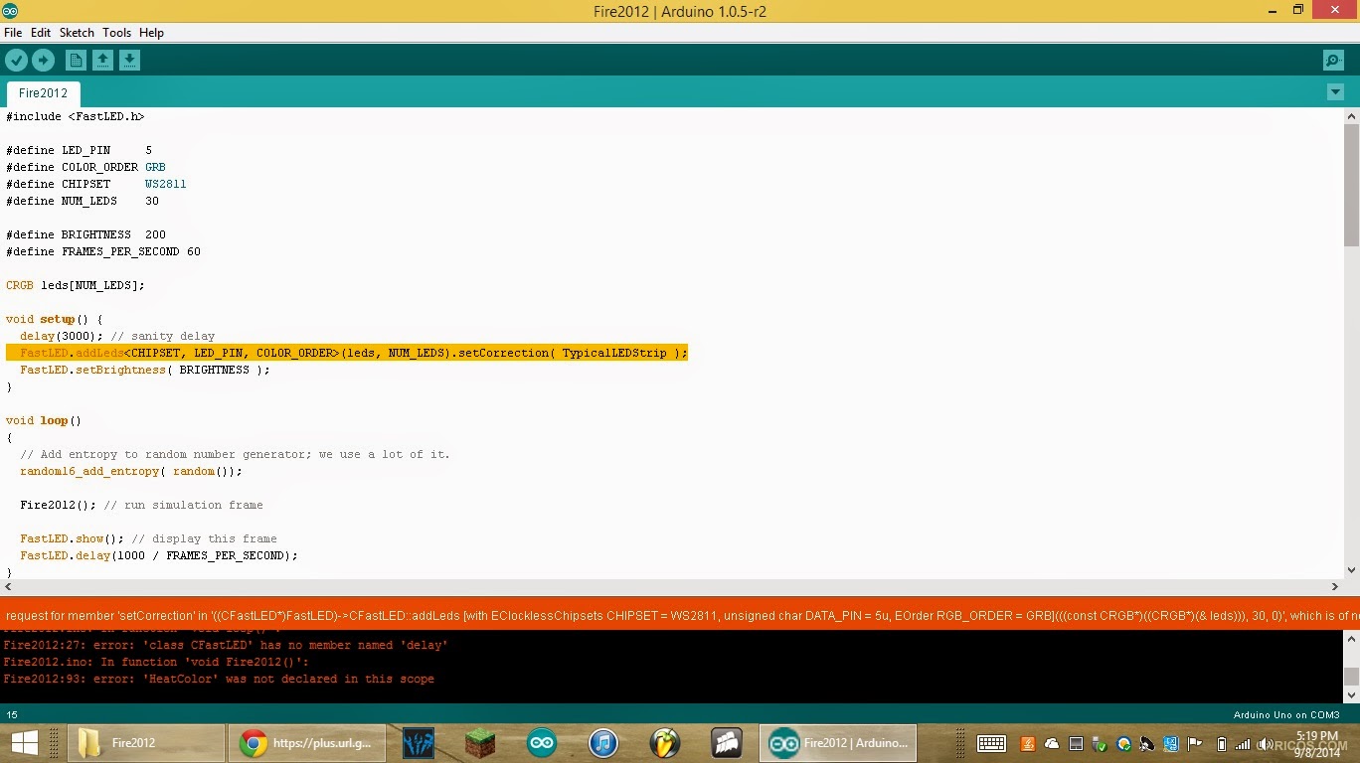This screenshot has height=763, width=1360.
Task: Open the Sketch menu
Action: pos(77,33)
